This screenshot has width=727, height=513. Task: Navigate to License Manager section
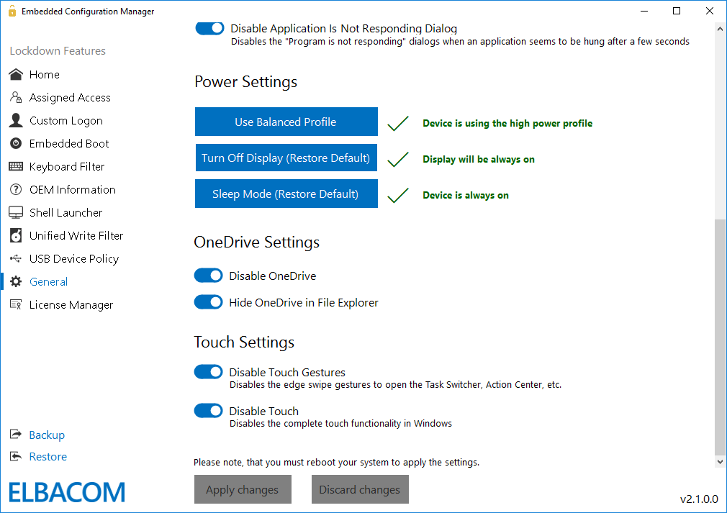pyautogui.click(x=71, y=304)
